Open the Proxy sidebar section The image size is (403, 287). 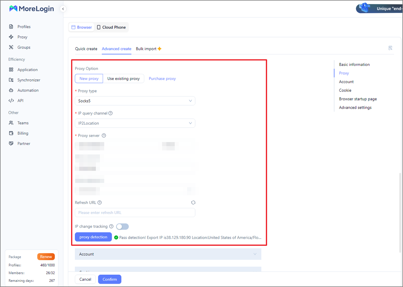[x=22, y=37]
